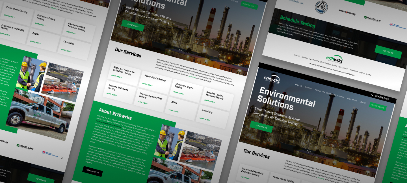
Task: Click the Marathon Petroleum logo on the left page
Action: coord(50,153)
